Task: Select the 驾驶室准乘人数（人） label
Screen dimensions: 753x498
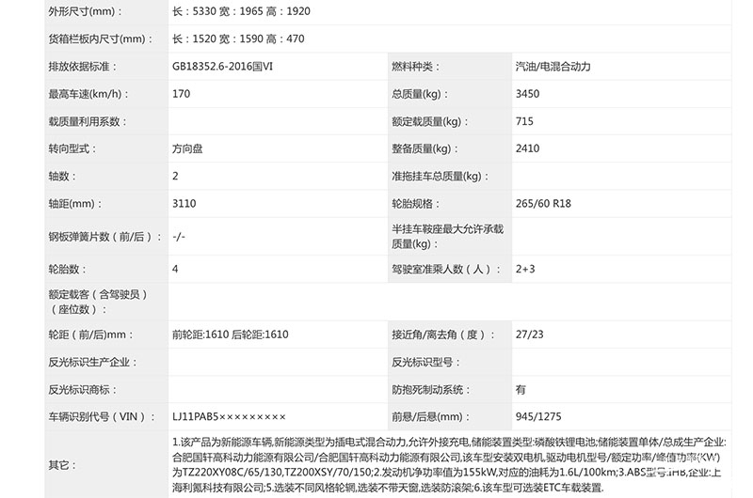Action: (446, 270)
